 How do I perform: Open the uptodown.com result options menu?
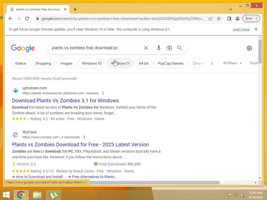[x=103, y=93]
